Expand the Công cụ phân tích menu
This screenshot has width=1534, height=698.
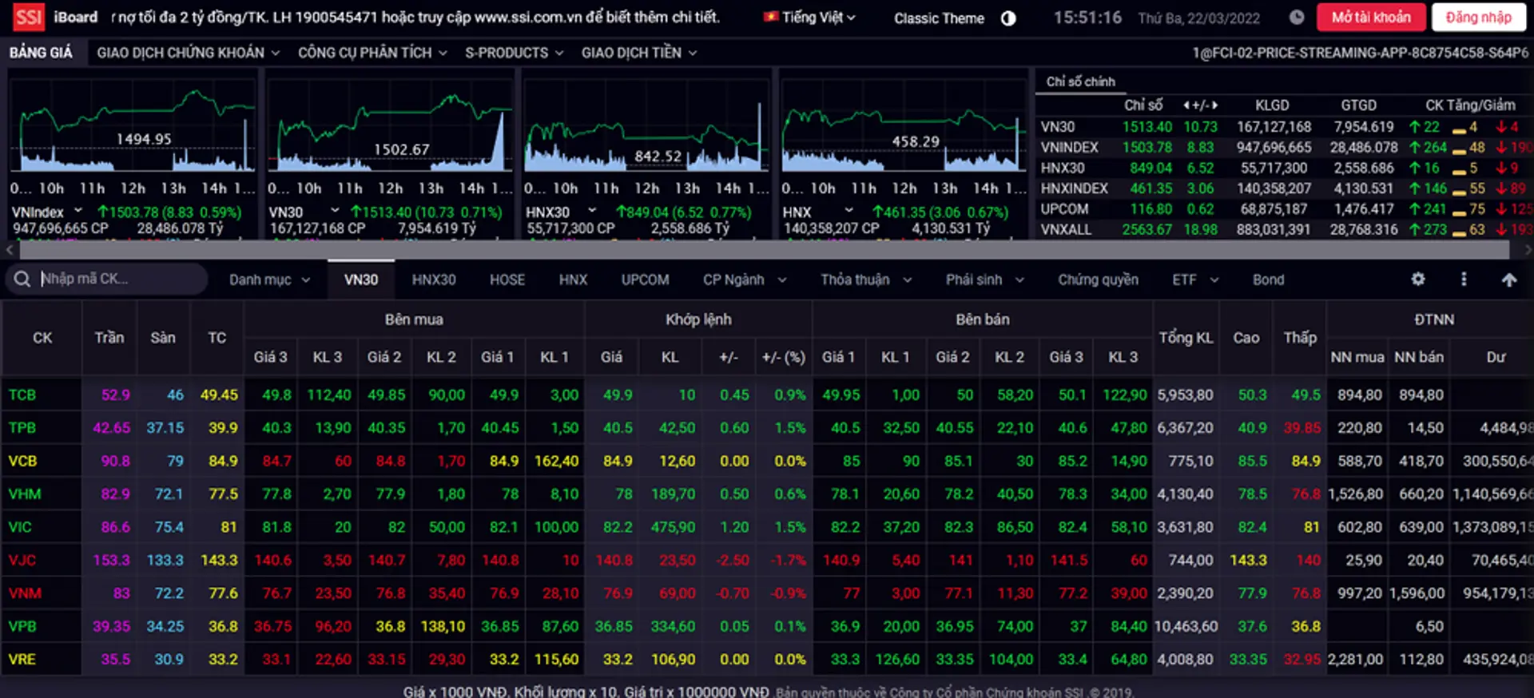372,53
